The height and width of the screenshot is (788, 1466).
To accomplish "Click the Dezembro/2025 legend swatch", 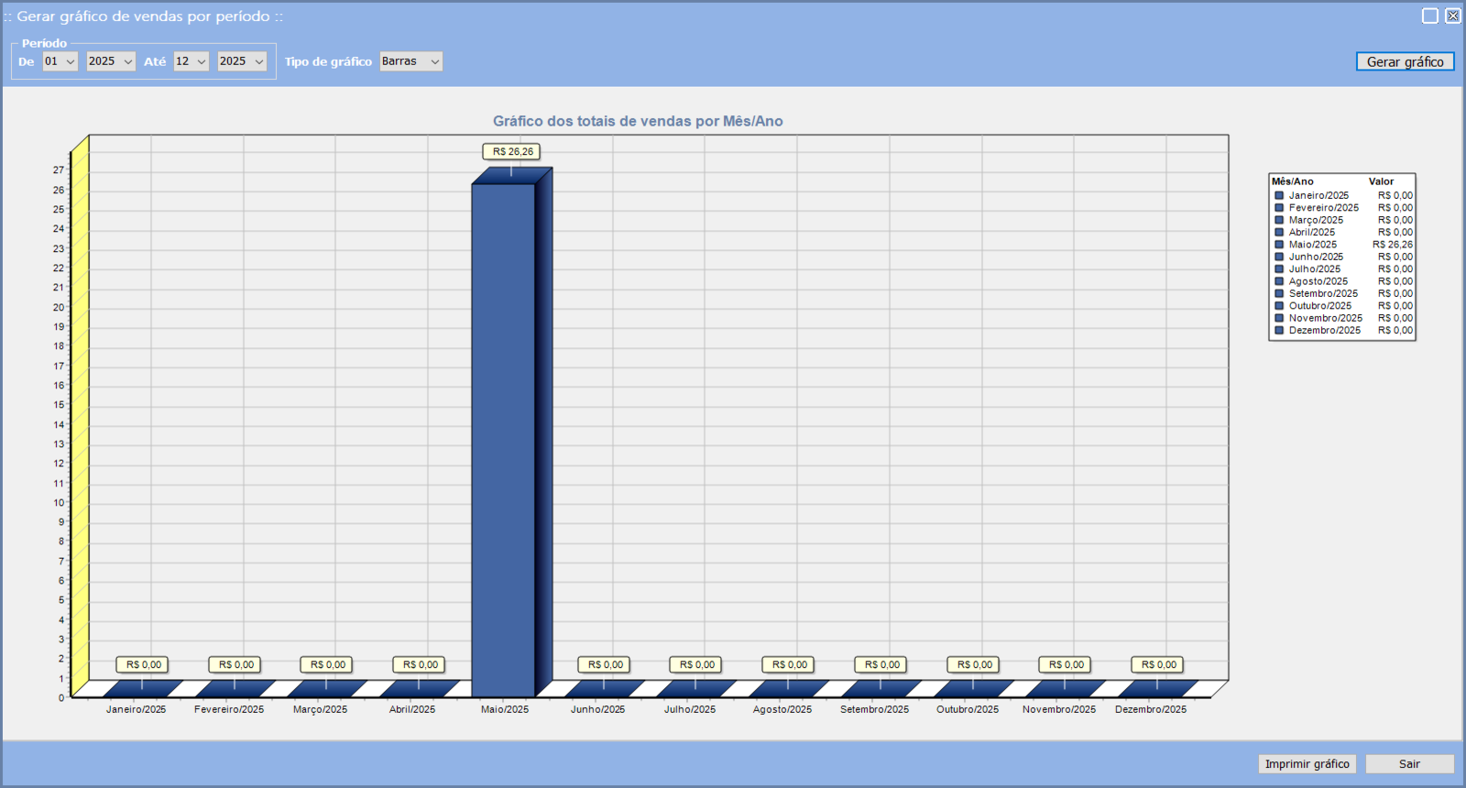I will click(x=1279, y=331).
